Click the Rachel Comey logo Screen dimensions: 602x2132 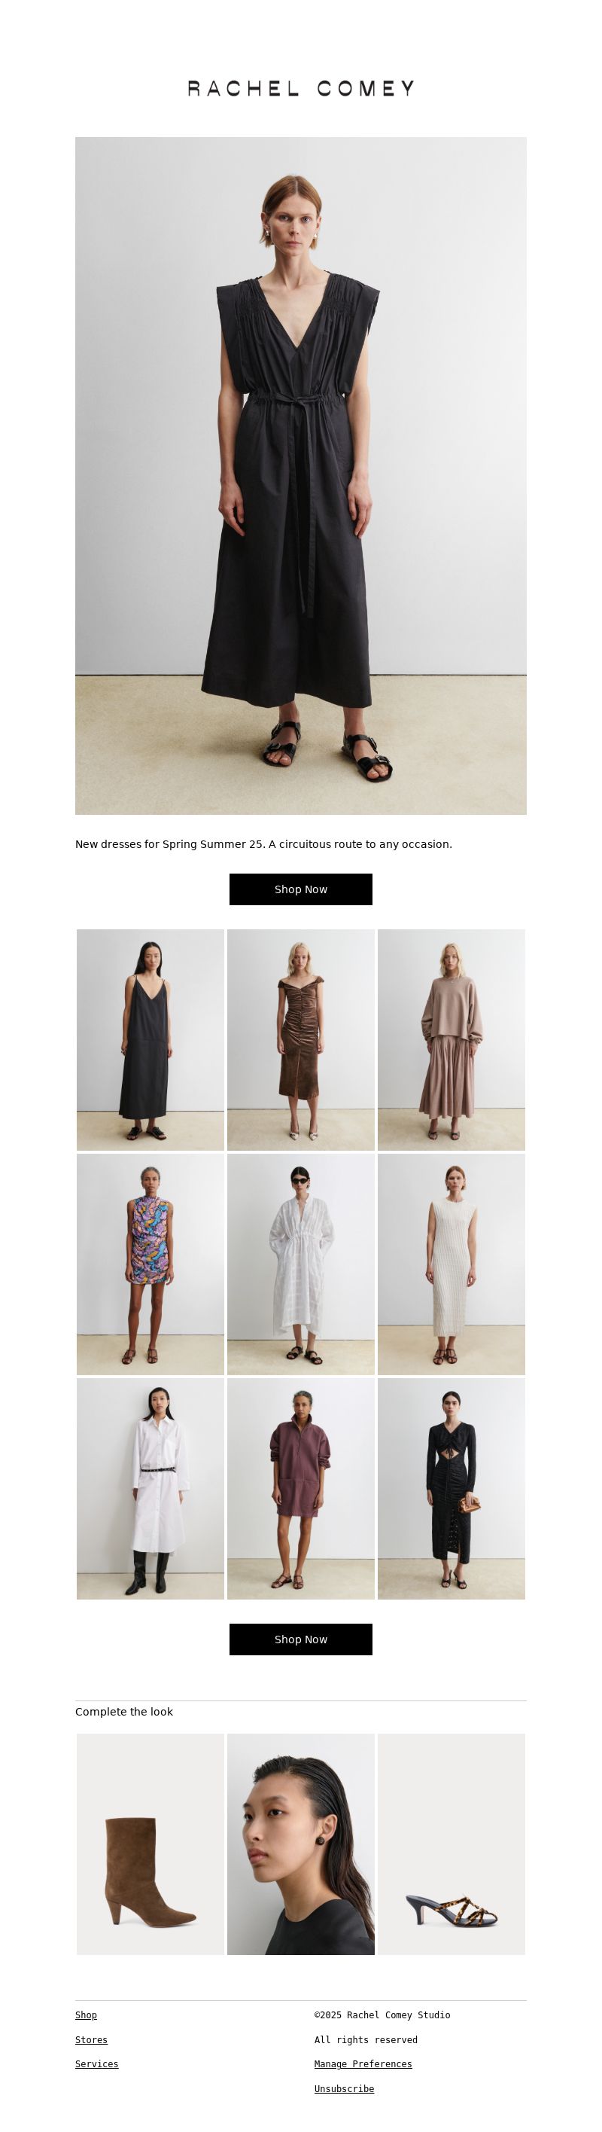301,89
